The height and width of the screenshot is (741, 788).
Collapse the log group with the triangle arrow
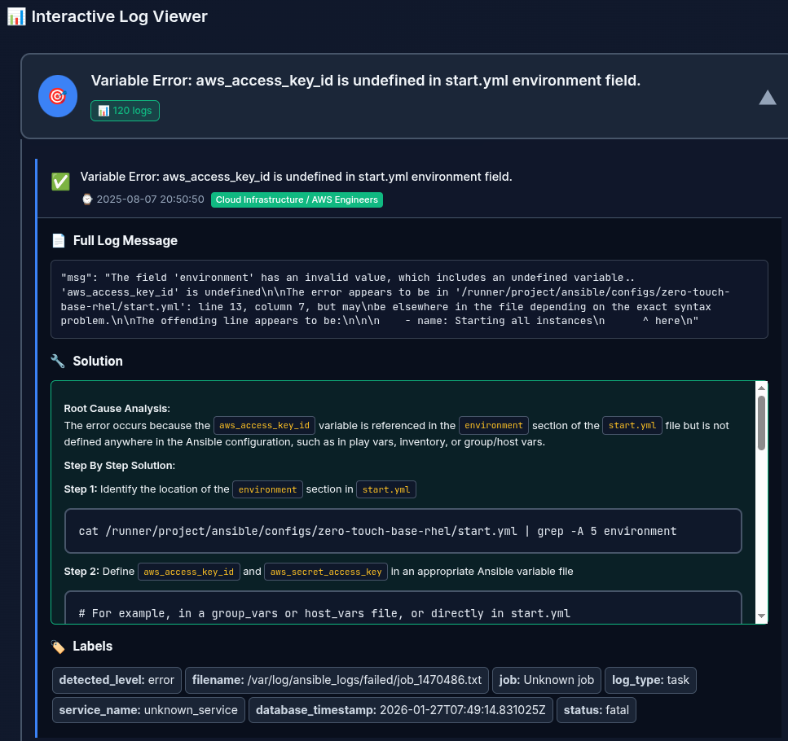point(767,98)
